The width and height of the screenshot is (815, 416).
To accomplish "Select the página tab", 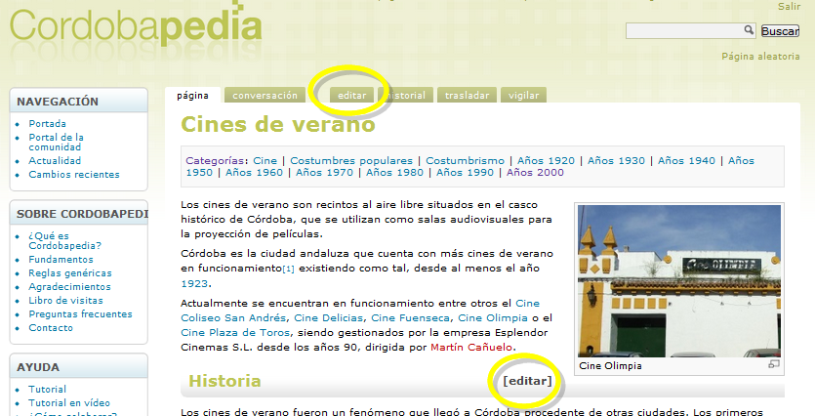I will [x=192, y=95].
